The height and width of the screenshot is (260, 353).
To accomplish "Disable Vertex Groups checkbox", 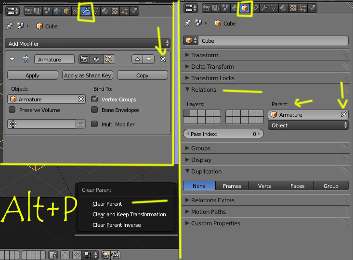I will point(95,99).
